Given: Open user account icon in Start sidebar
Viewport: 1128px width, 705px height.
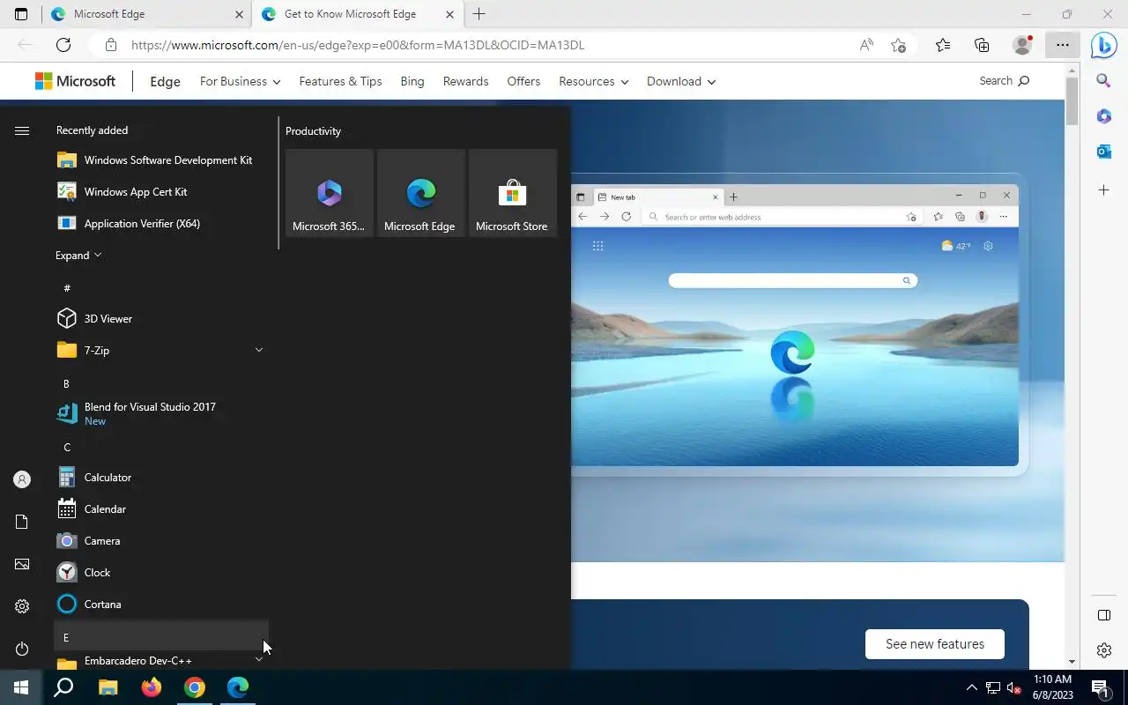Looking at the screenshot, I should click(x=22, y=479).
